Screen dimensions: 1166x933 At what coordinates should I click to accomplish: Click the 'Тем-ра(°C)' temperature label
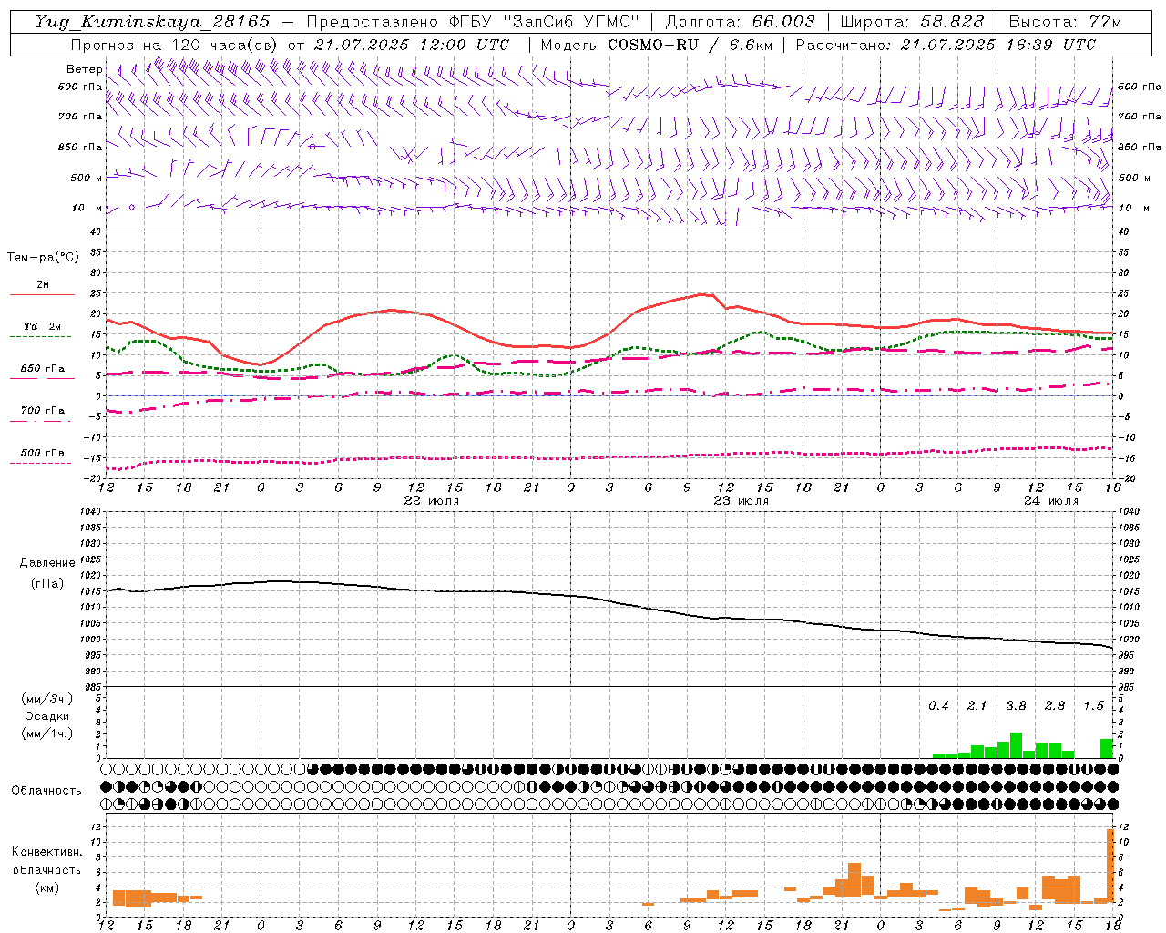pos(43,258)
